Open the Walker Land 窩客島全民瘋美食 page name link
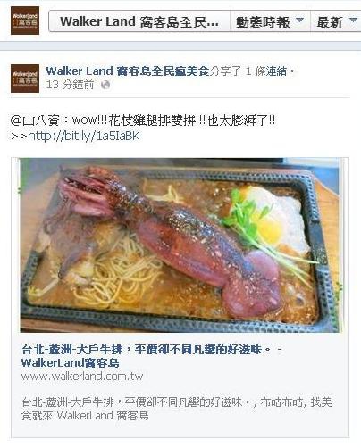The image size is (361, 448). coord(128,71)
